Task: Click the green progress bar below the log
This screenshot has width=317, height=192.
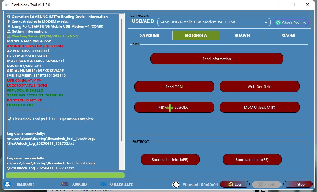Action: (x=65, y=175)
